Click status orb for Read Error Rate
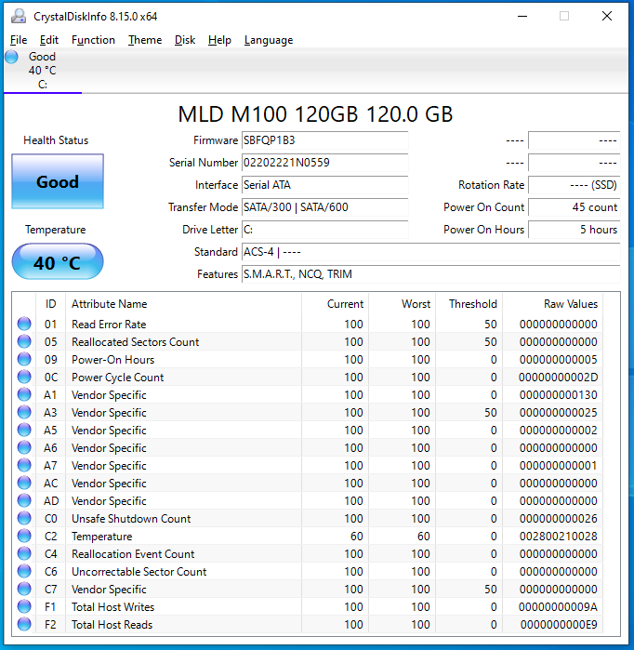634x650 pixels. (x=24, y=324)
